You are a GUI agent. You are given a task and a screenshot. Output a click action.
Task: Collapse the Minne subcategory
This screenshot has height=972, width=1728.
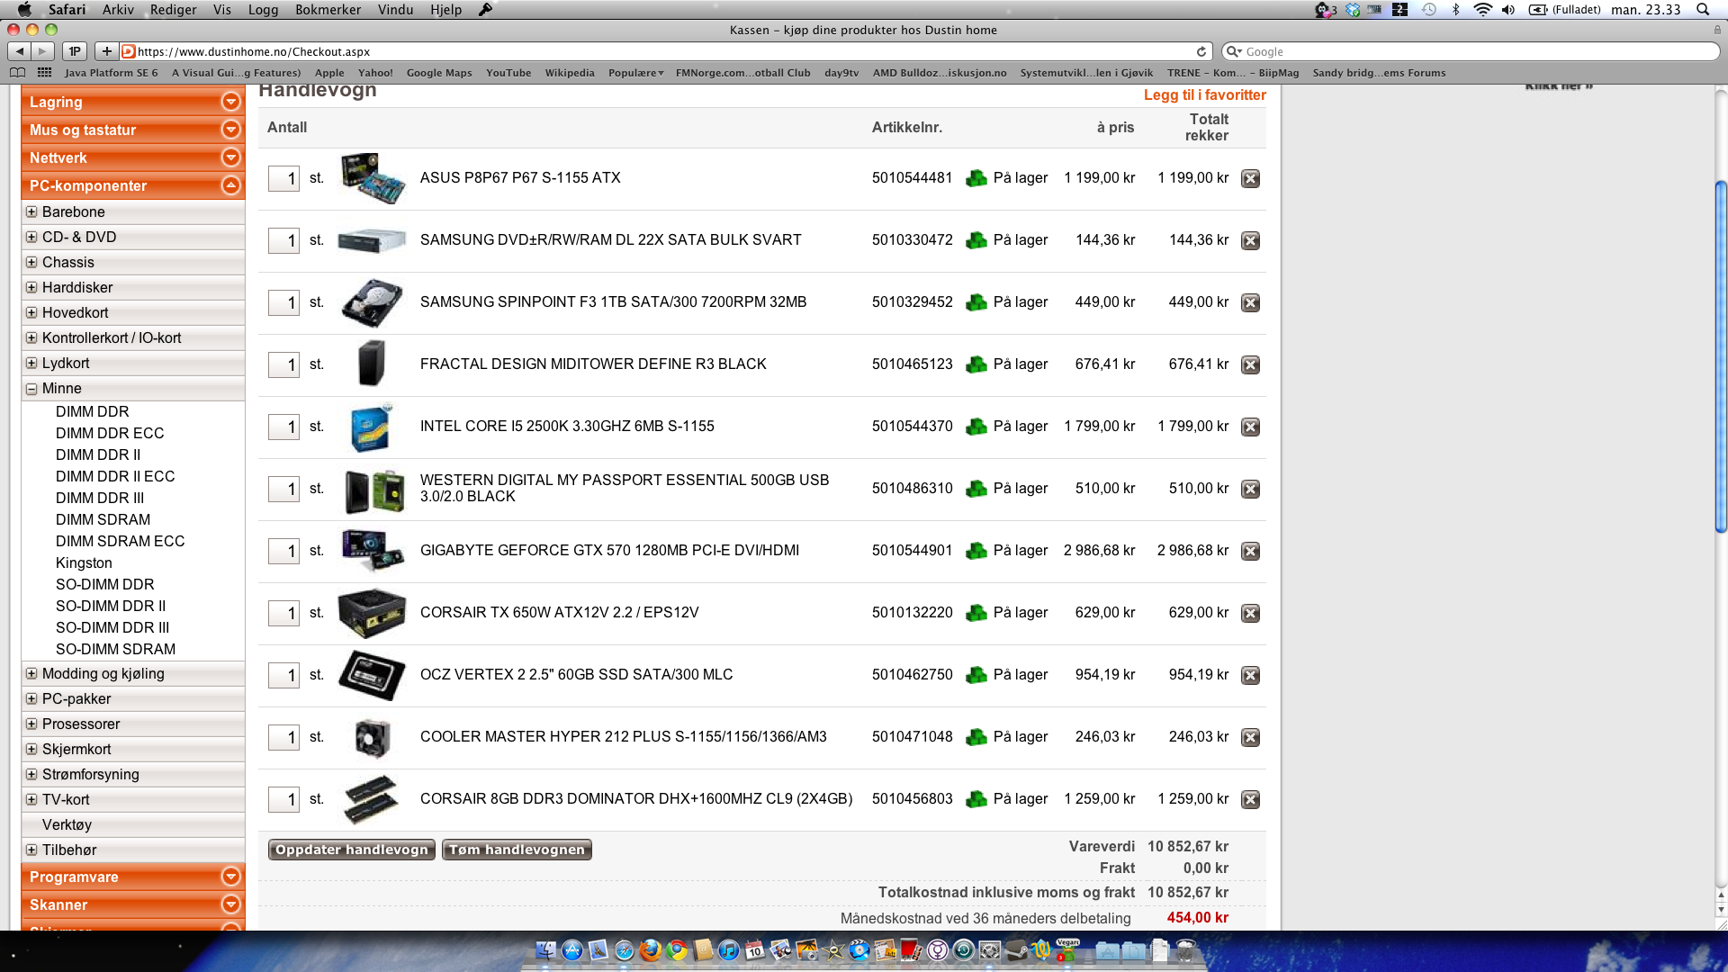tap(31, 389)
